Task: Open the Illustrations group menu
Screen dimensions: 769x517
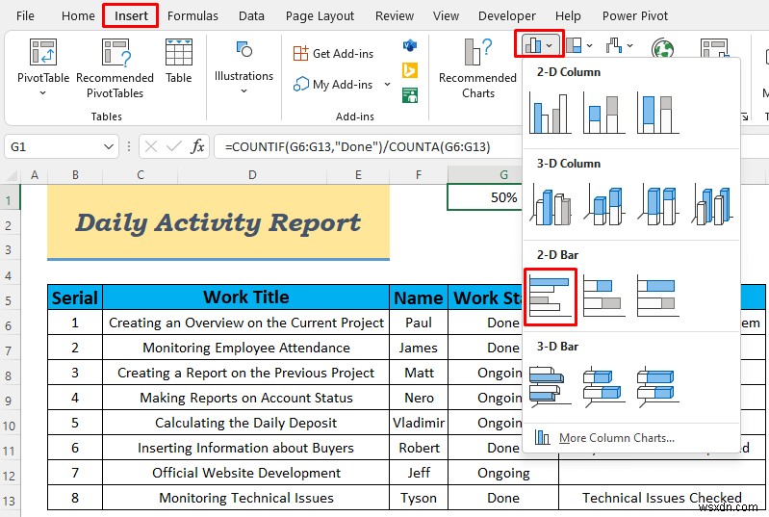Action: pyautogui.click(x=244, y=67)
